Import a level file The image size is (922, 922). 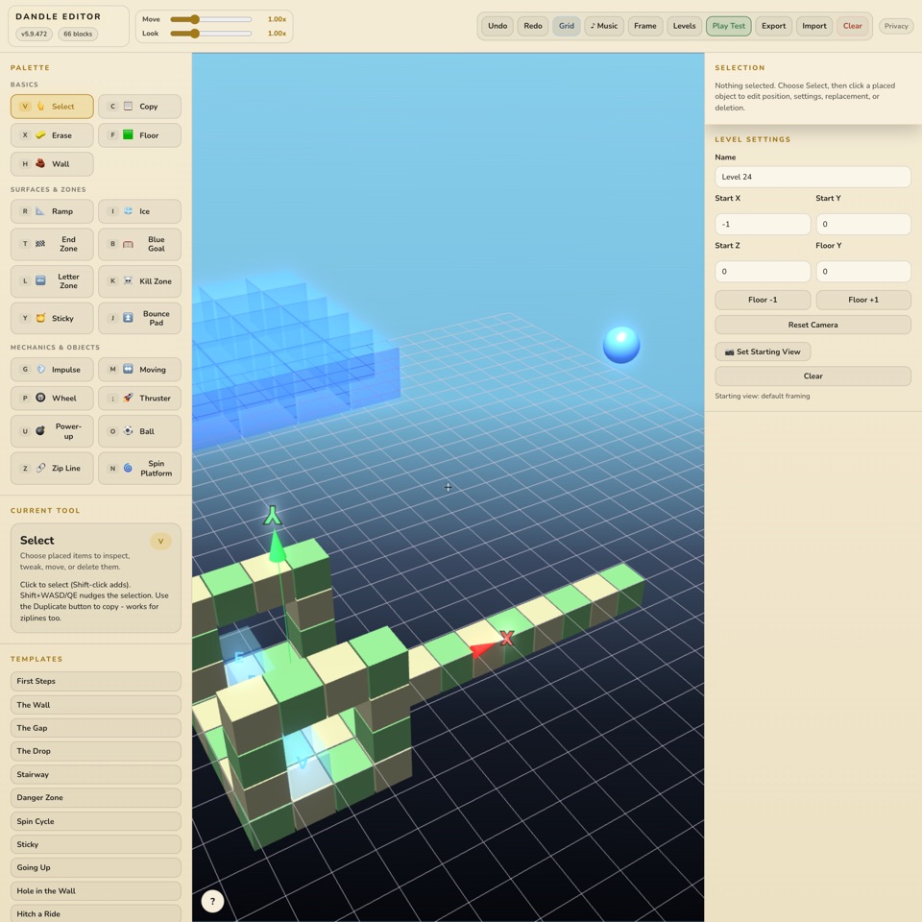tap(813, 26)
